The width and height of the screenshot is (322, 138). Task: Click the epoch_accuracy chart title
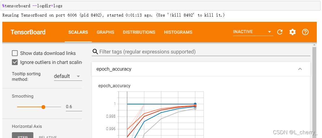pyautogui.click(x=114, y=86)
